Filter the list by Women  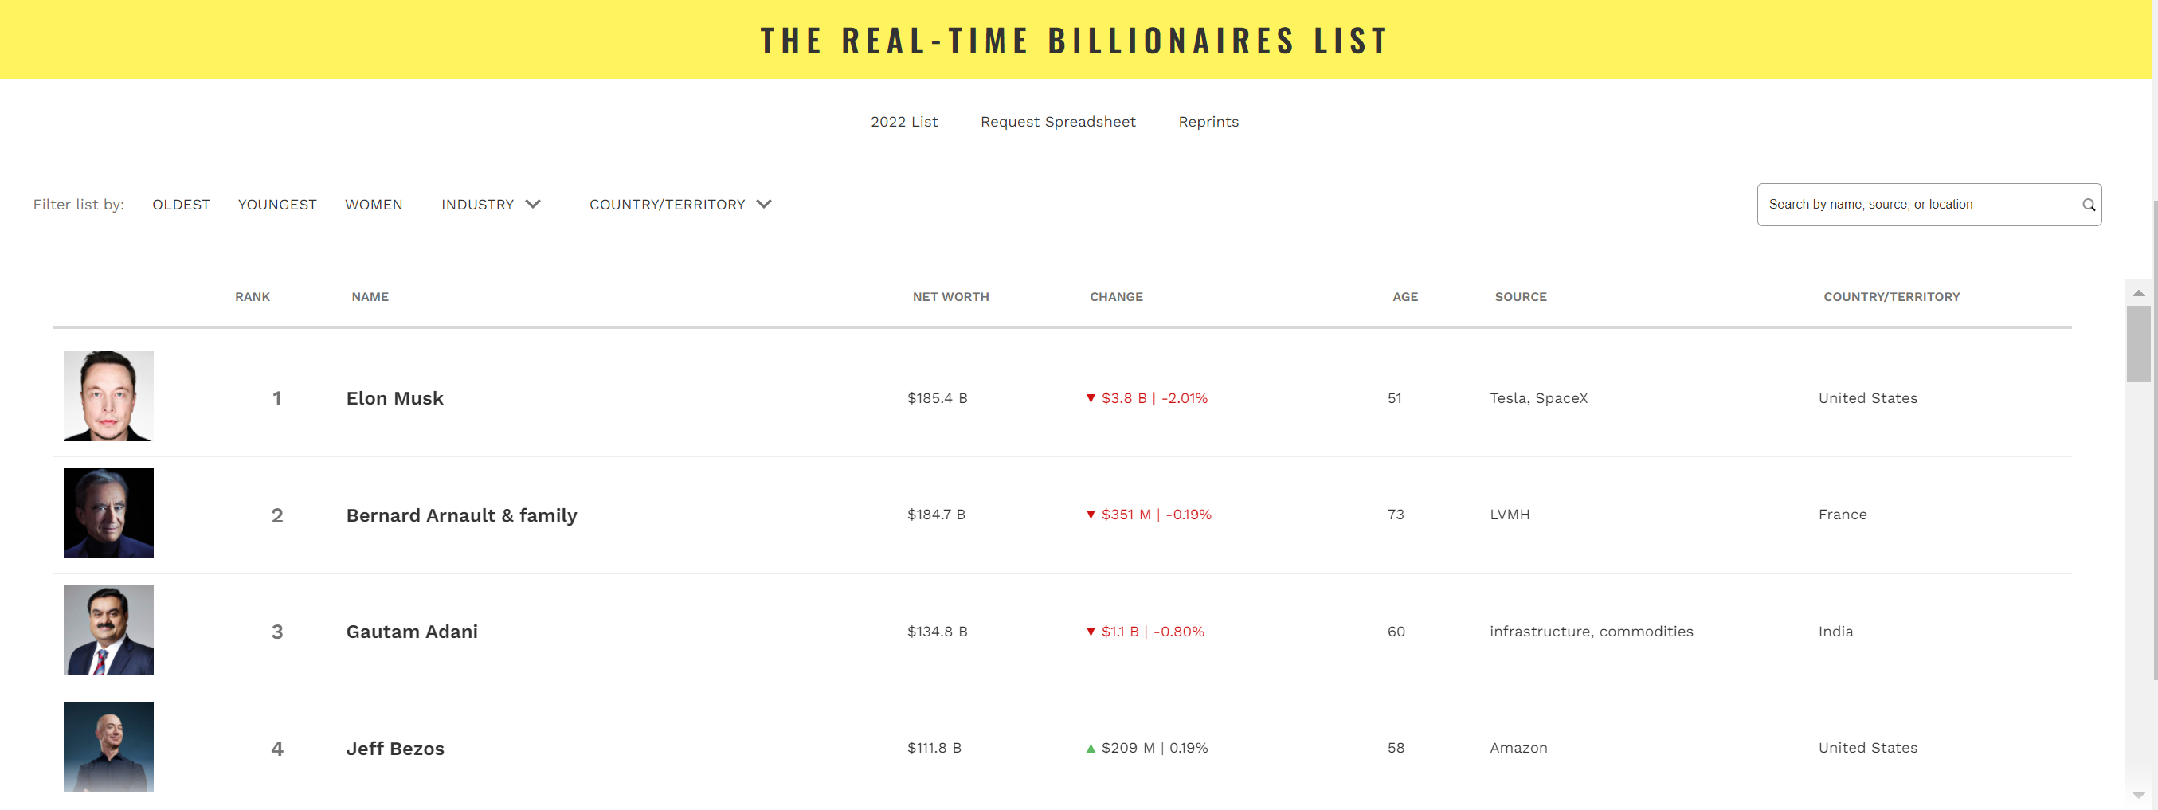tap(374, 205)
